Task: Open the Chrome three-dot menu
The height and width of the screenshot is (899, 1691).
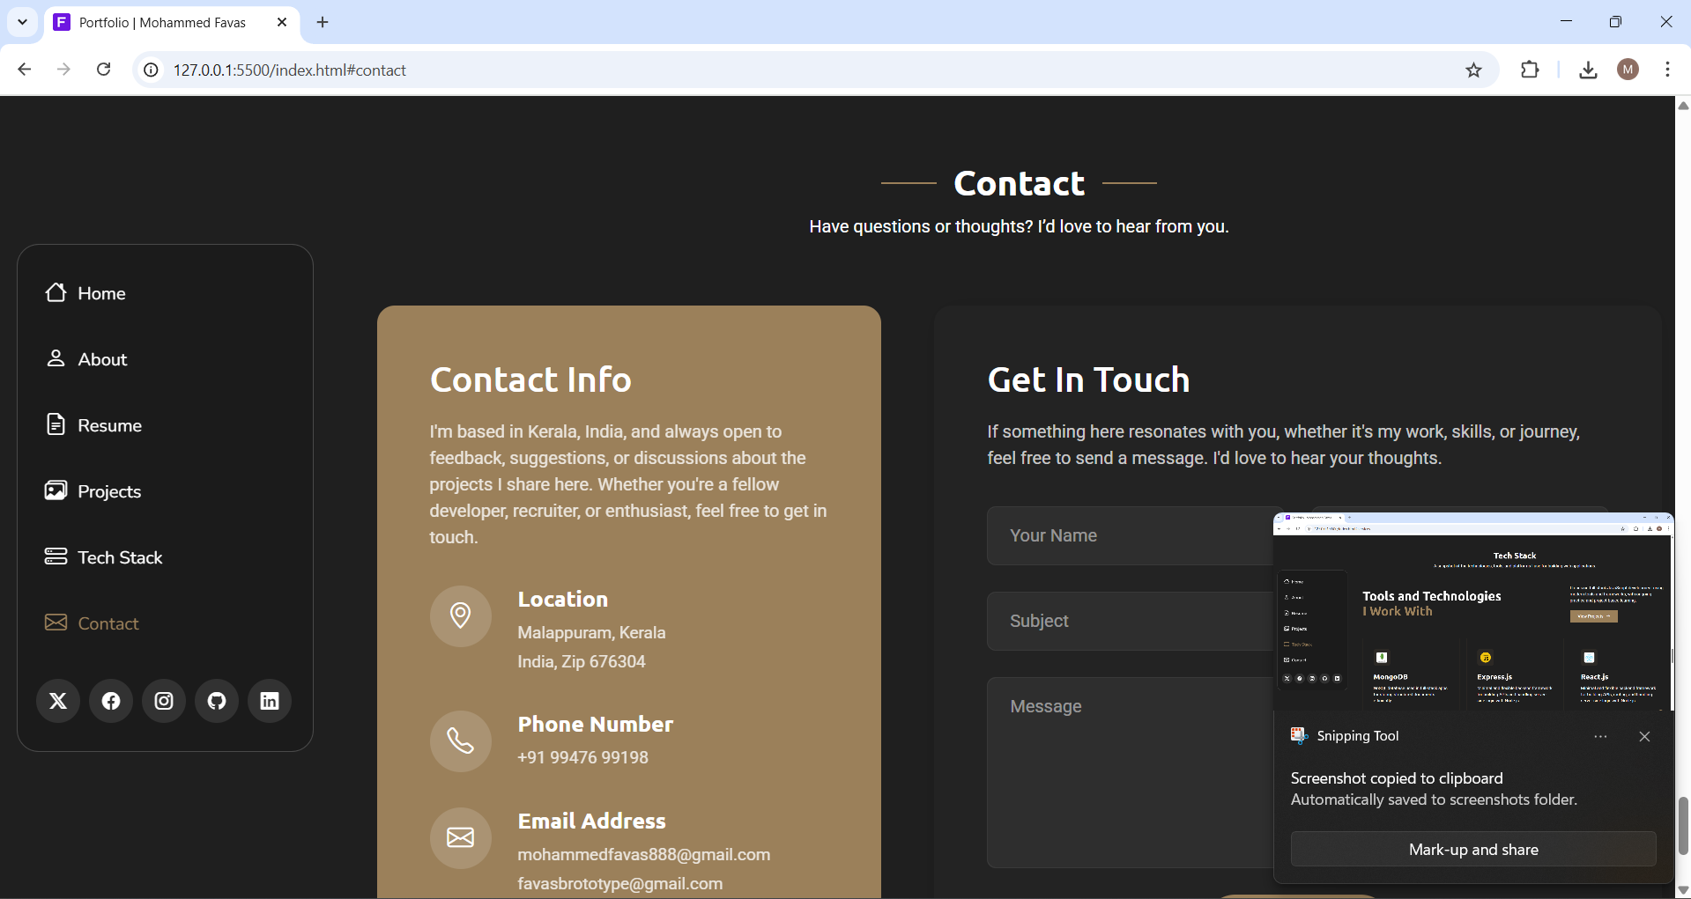Action: pyautogui.click(x=1667, y=70)
